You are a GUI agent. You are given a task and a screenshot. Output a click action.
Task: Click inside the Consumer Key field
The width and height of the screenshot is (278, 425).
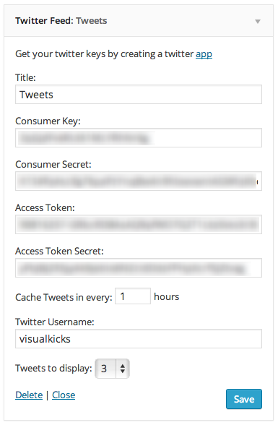139,137
